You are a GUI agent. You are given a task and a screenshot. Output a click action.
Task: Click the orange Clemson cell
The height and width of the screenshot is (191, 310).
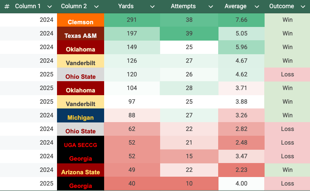tap(81, 20)
